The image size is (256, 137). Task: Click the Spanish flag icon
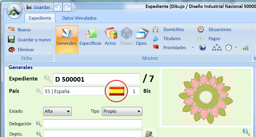pyautogui.click(x=116, y=91)
